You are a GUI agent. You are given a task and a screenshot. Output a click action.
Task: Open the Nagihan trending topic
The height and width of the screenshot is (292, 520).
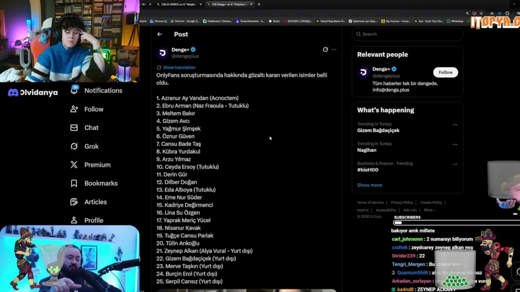pyautogui.click(x=367, y=150)
